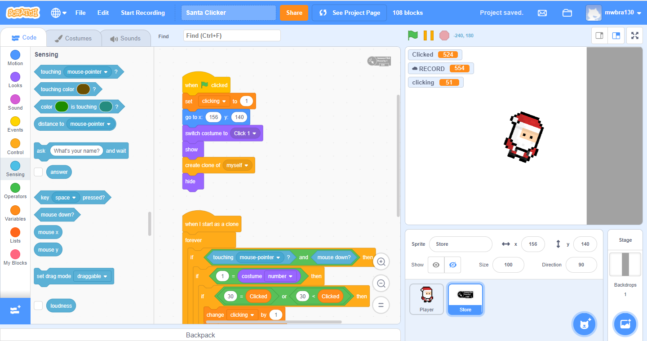Screen dimensions: 647x341
Task: Select the Events block category
Action: click(15, 124)
